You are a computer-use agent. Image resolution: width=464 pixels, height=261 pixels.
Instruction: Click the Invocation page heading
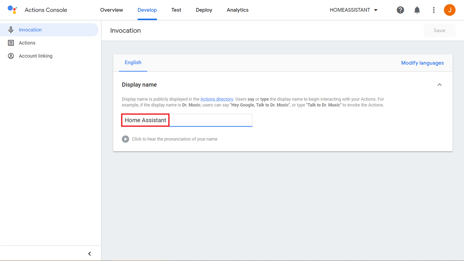click(x=125, y=30)
